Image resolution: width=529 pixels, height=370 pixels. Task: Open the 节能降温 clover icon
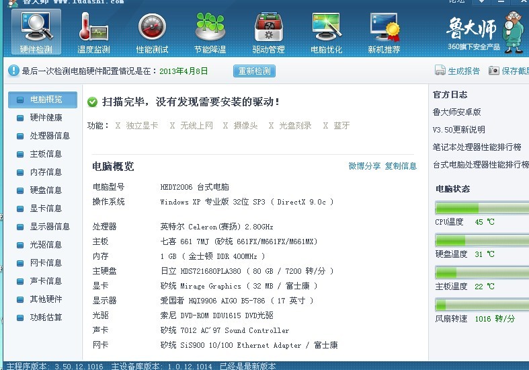coord(210,27)
